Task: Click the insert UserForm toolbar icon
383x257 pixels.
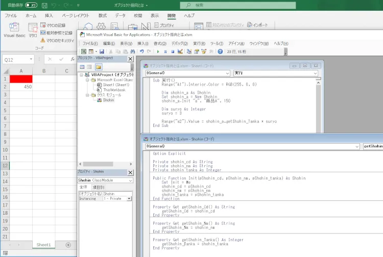Action: tap(91, 52)
